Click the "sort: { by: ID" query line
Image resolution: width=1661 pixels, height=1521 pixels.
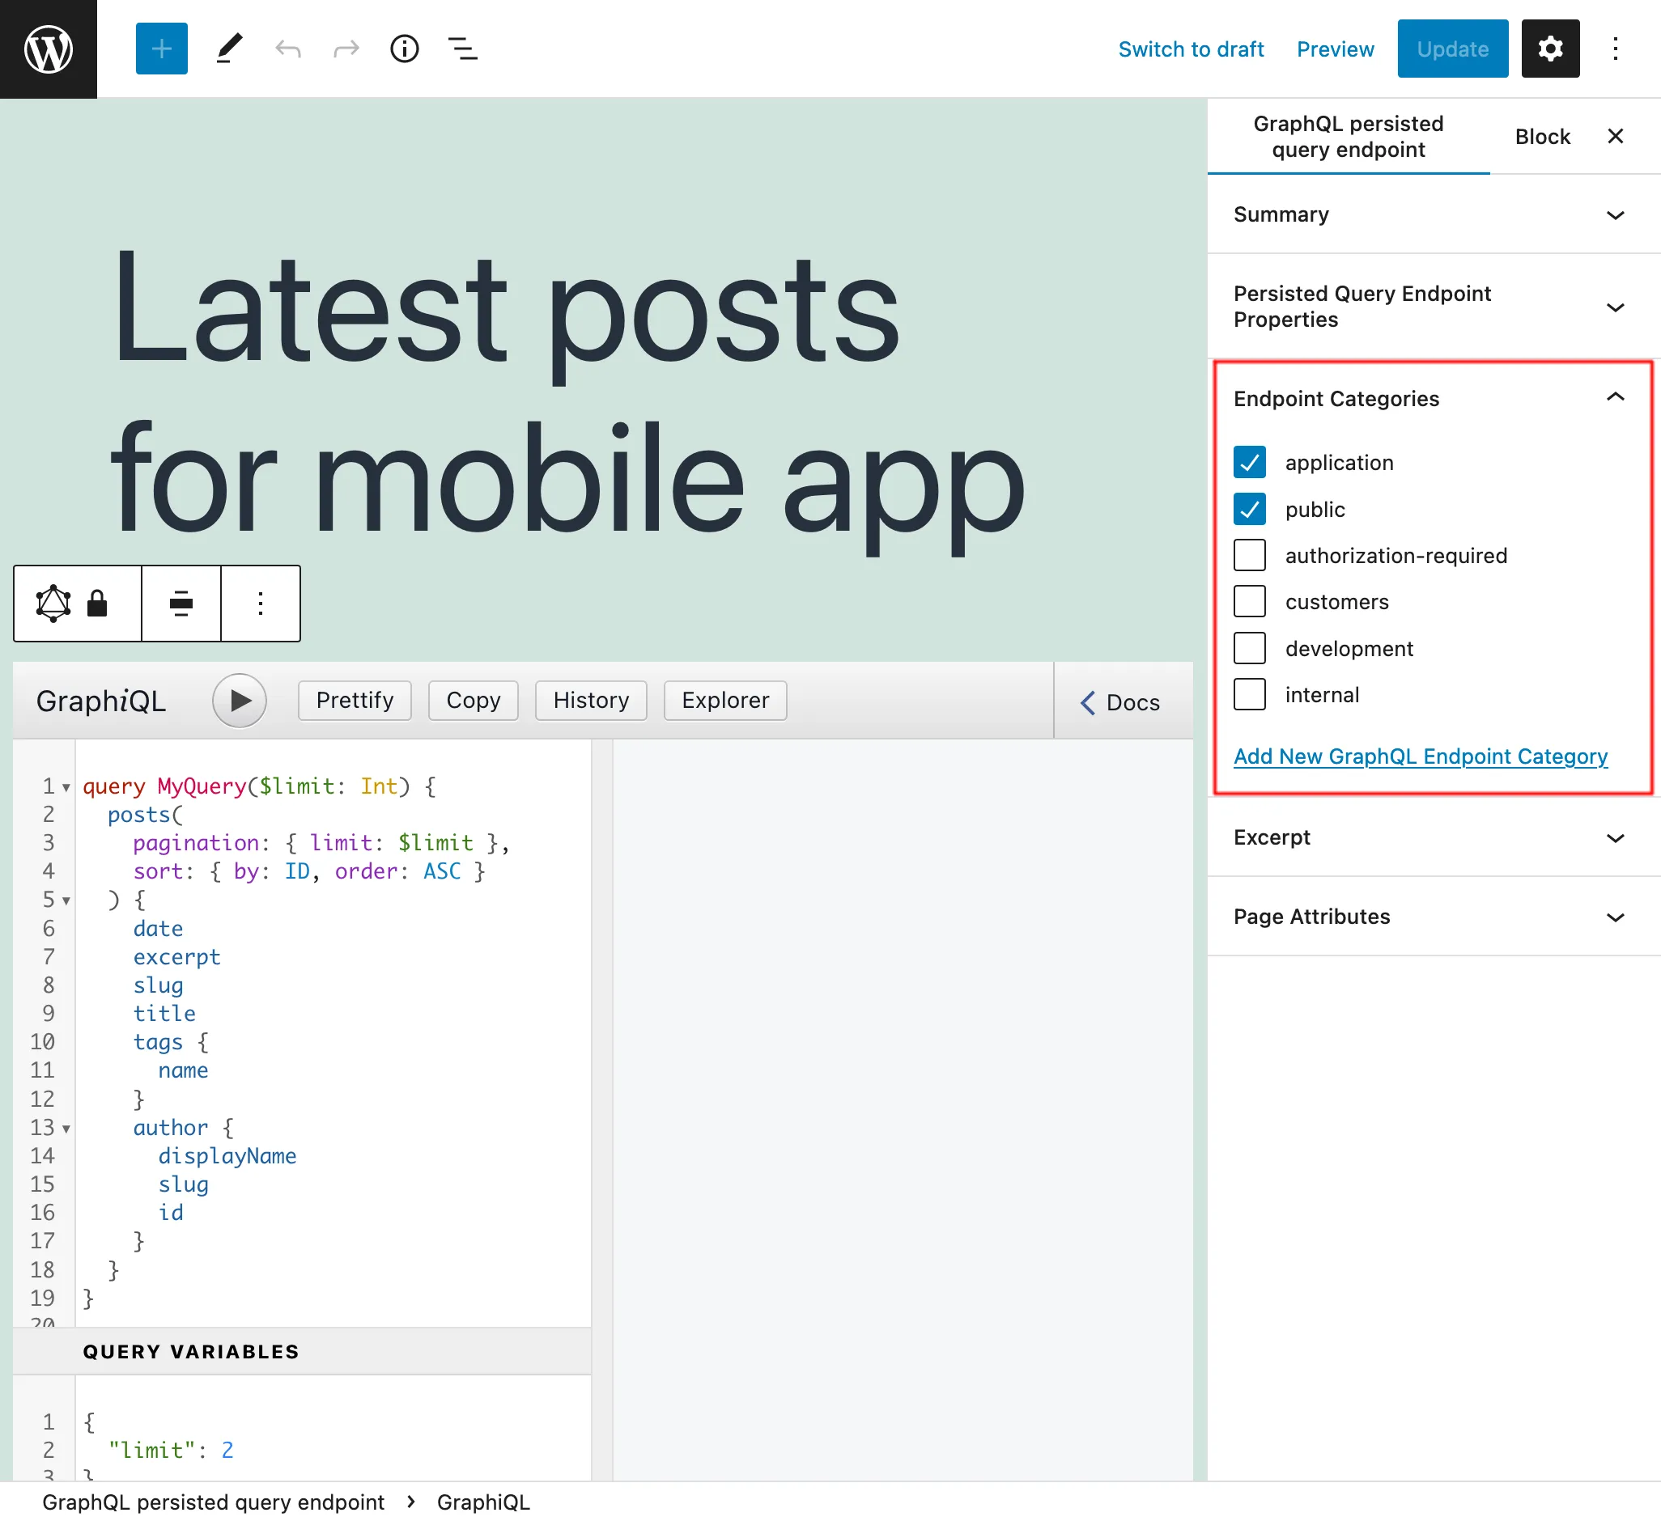(x=310, y=872)
